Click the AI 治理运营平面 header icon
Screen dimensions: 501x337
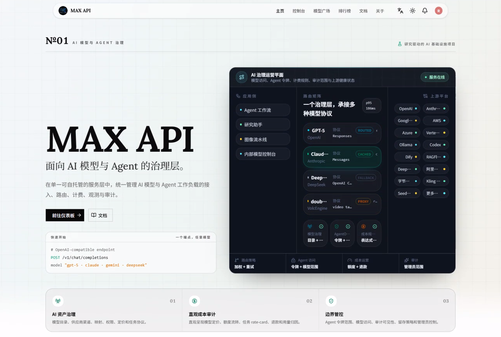[x=242, y=77]
